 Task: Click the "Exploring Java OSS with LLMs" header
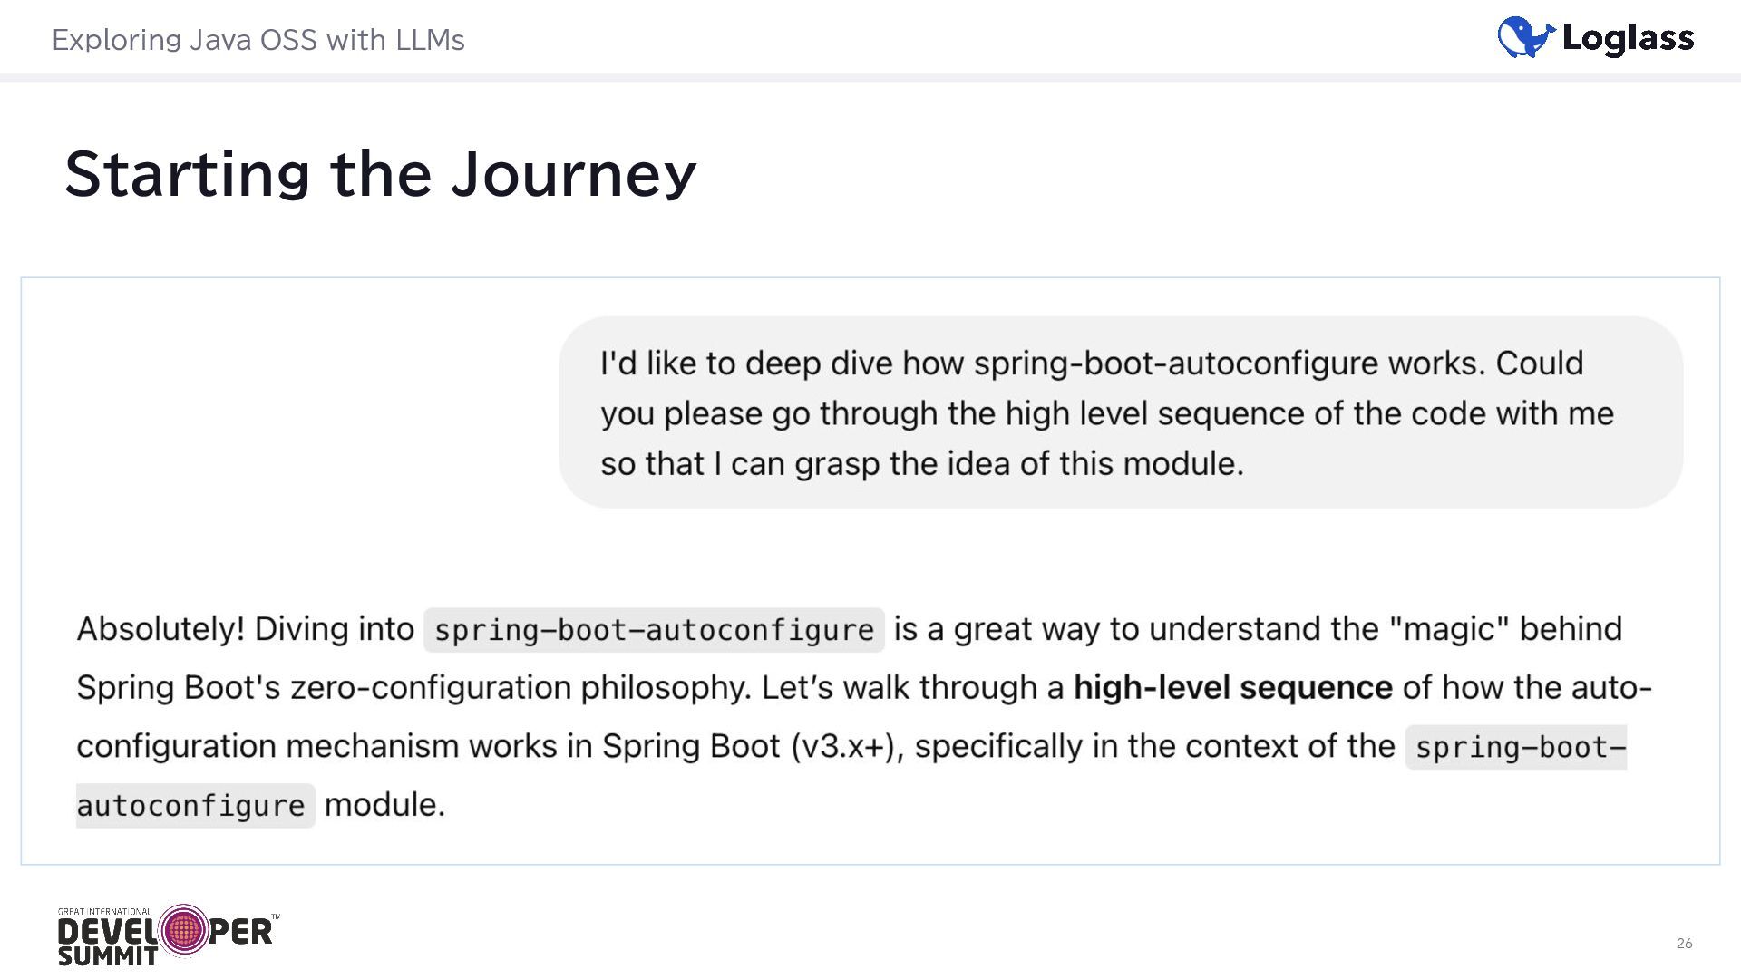(258, 40)
